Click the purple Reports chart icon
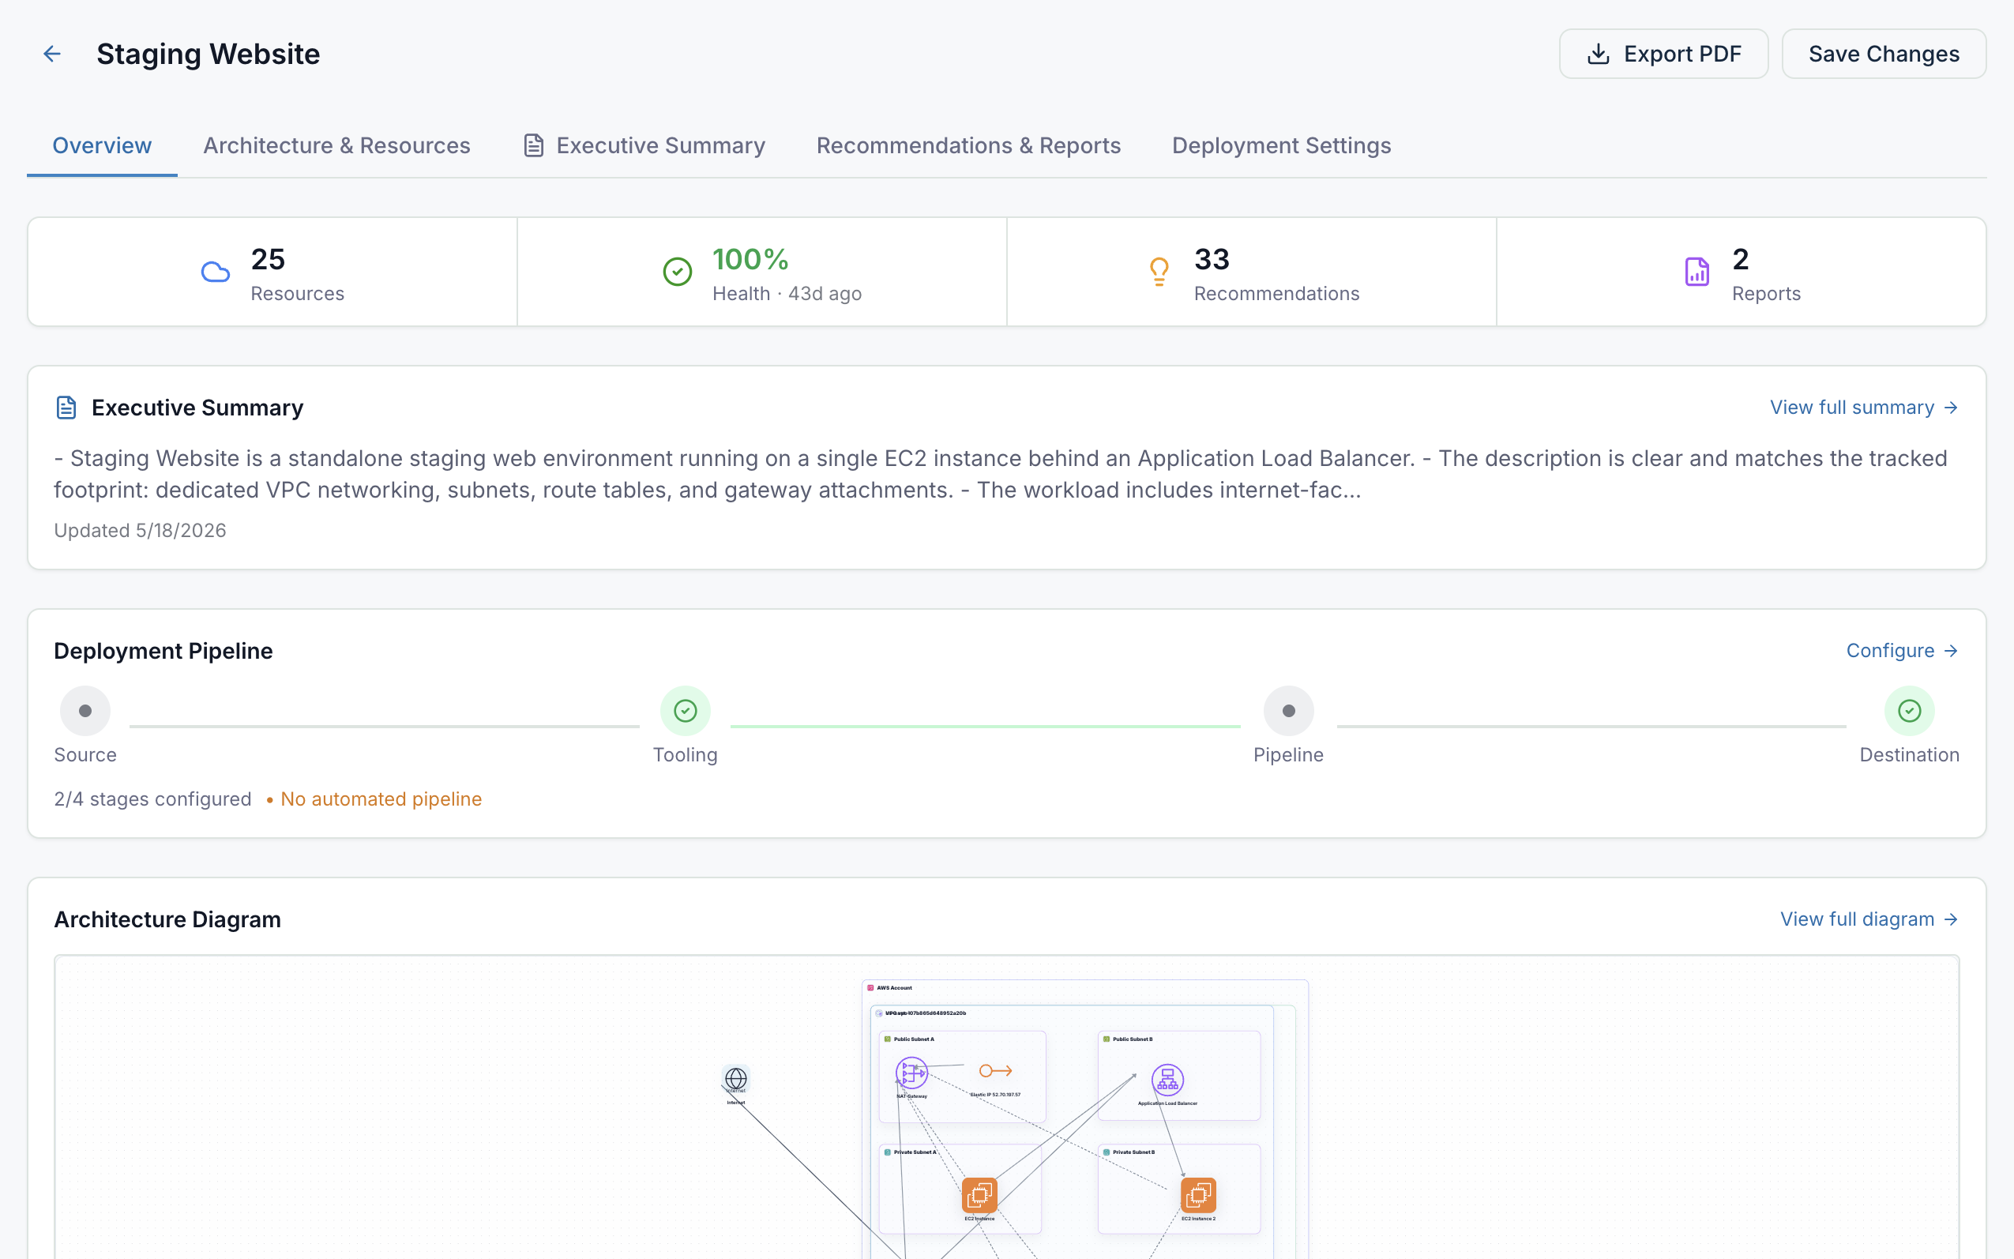This screenshot has width=2014, height=1259. click(1696, 272)
